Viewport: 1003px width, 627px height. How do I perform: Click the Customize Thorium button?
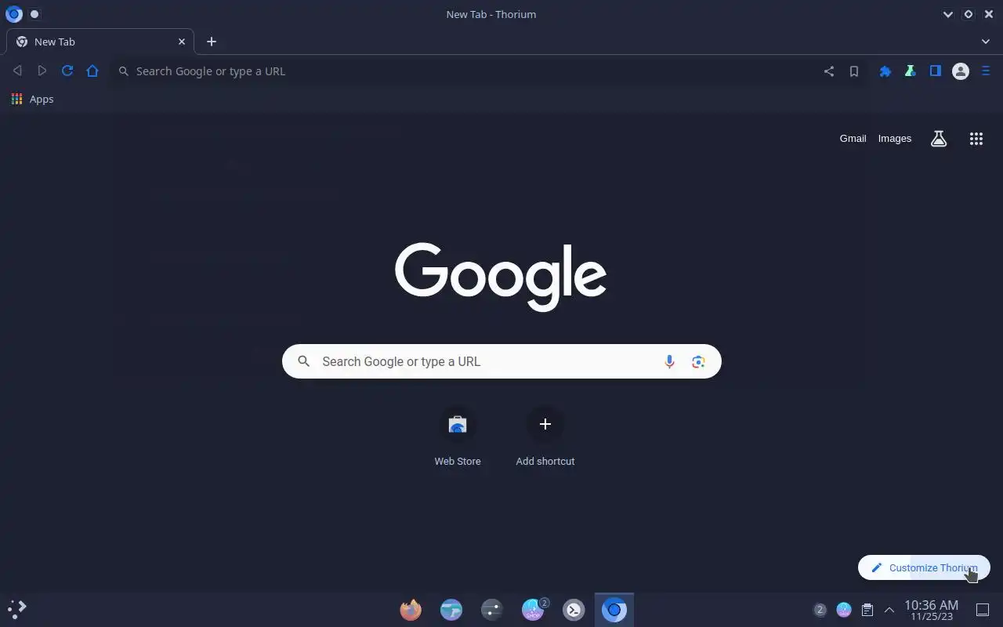tap(924, 567)
